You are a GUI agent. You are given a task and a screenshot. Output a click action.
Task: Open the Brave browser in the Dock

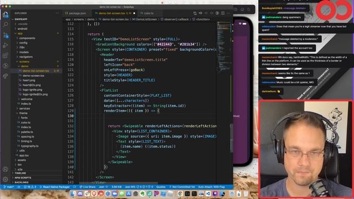tap(94, 193)
